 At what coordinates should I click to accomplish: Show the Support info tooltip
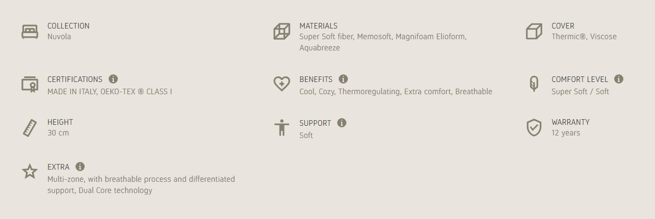tap(342, 123)
